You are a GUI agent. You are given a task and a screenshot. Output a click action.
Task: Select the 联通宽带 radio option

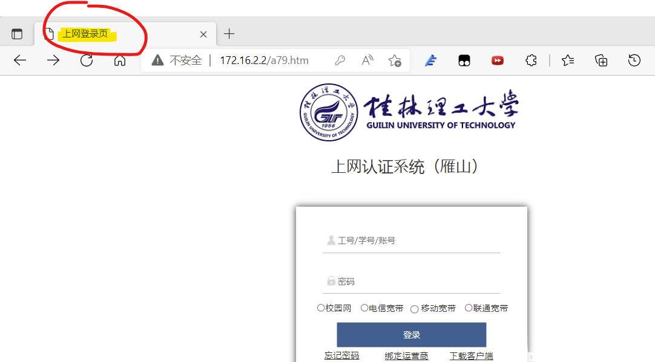click(x=469, y=308)
